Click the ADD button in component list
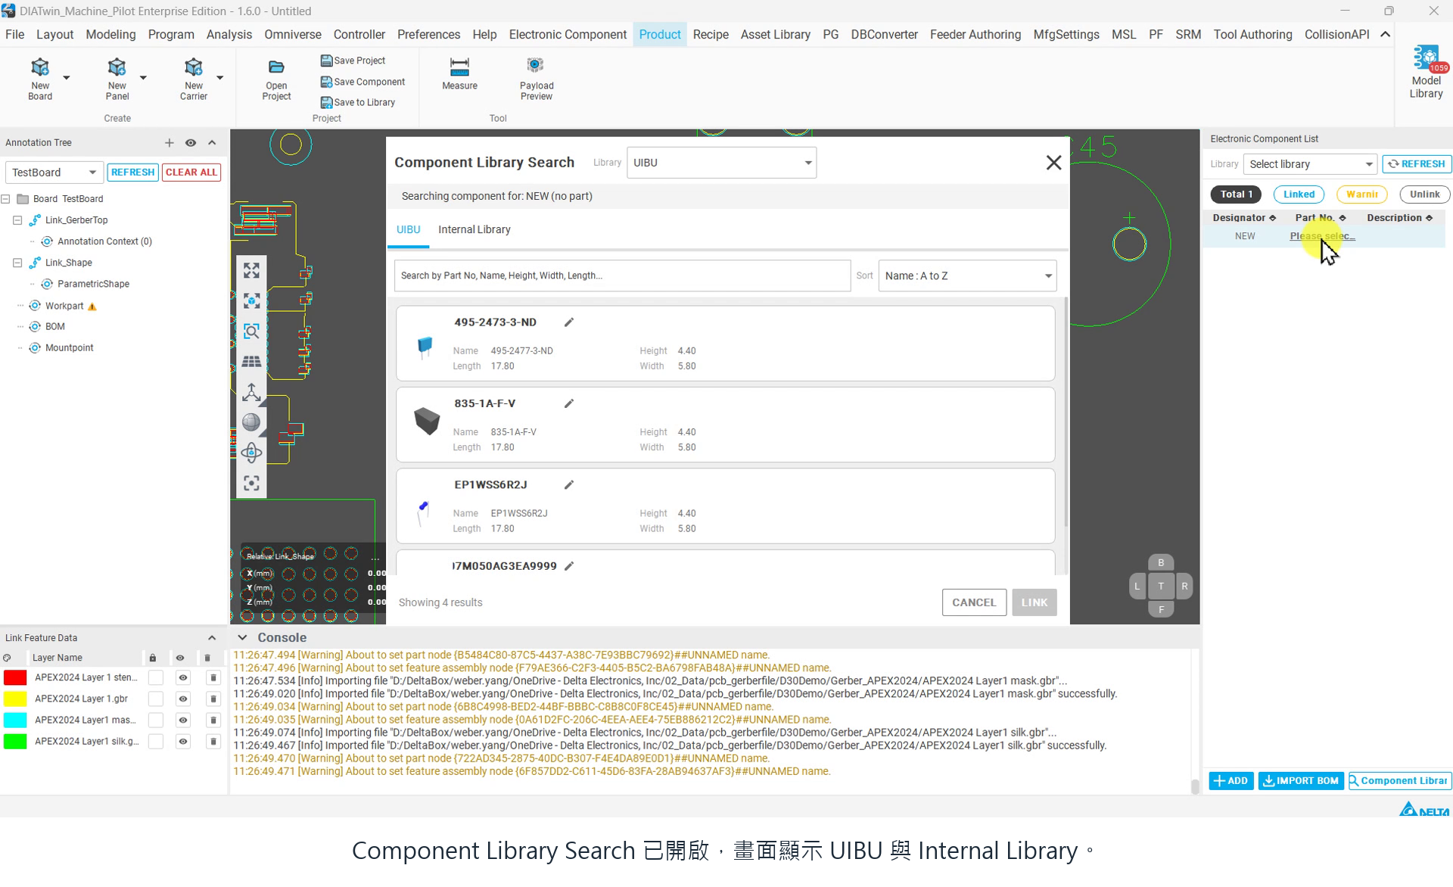 (1231, 780)
